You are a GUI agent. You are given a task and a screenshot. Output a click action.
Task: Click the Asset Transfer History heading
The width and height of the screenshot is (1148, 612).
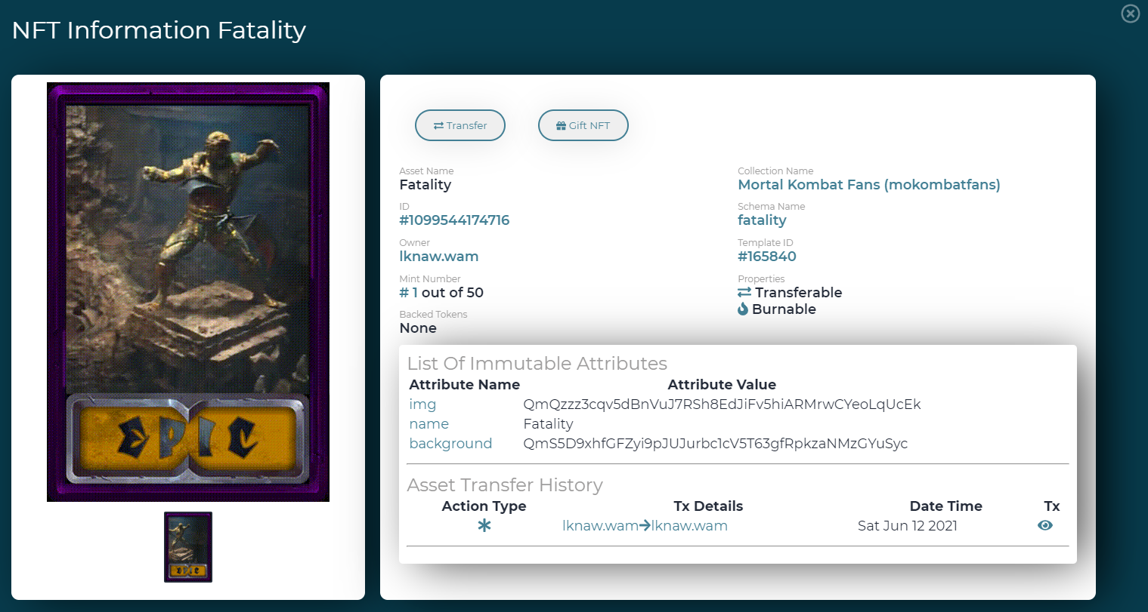(505, 485)
